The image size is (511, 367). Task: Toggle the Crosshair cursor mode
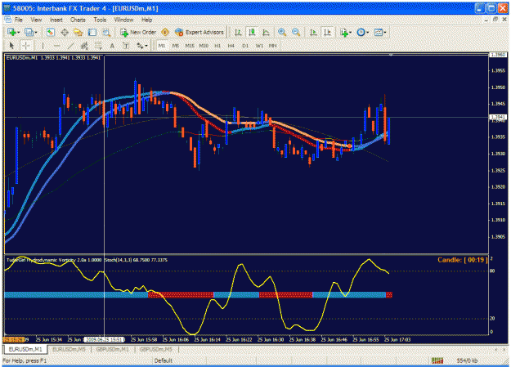click(x=25, y=46)
